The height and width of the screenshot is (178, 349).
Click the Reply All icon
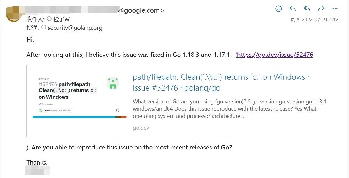click(307, 9)
